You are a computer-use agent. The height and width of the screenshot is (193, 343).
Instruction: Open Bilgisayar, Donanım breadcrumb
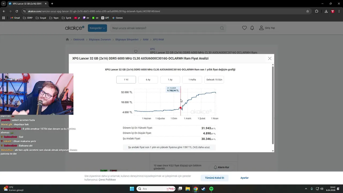pyautogui.click(x=100, y=39)
